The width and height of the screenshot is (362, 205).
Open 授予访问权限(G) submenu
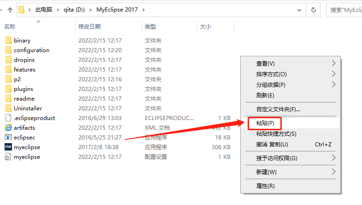click(291, 158)
